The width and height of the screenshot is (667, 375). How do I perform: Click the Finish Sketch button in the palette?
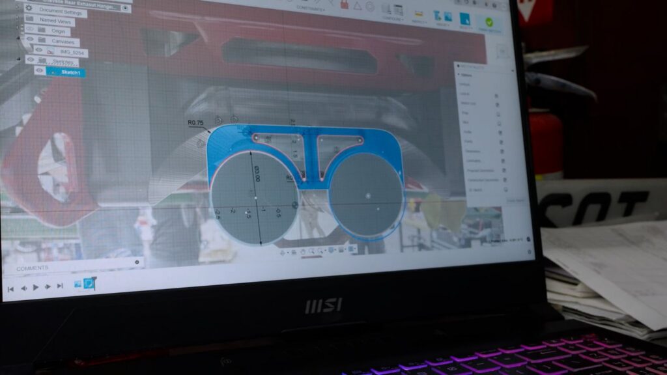tap(515, 201)
